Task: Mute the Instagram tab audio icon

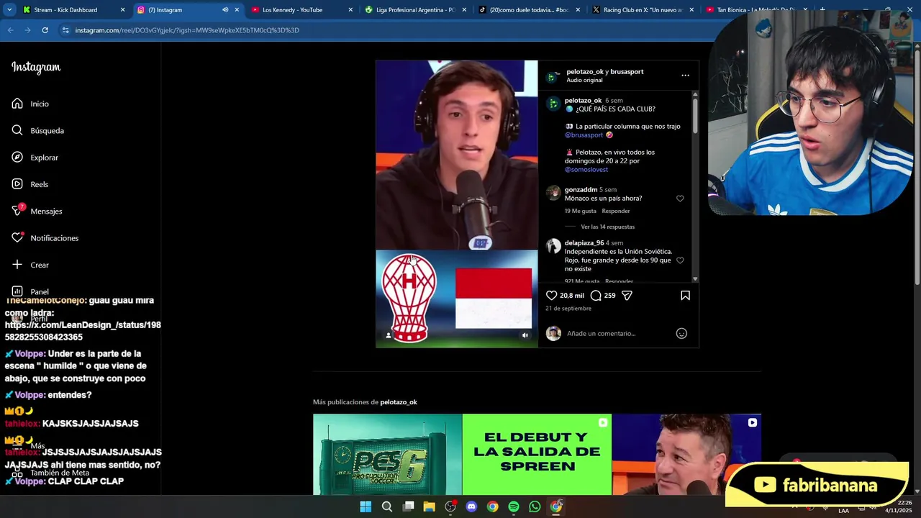Action: click(x=225, y=10)
